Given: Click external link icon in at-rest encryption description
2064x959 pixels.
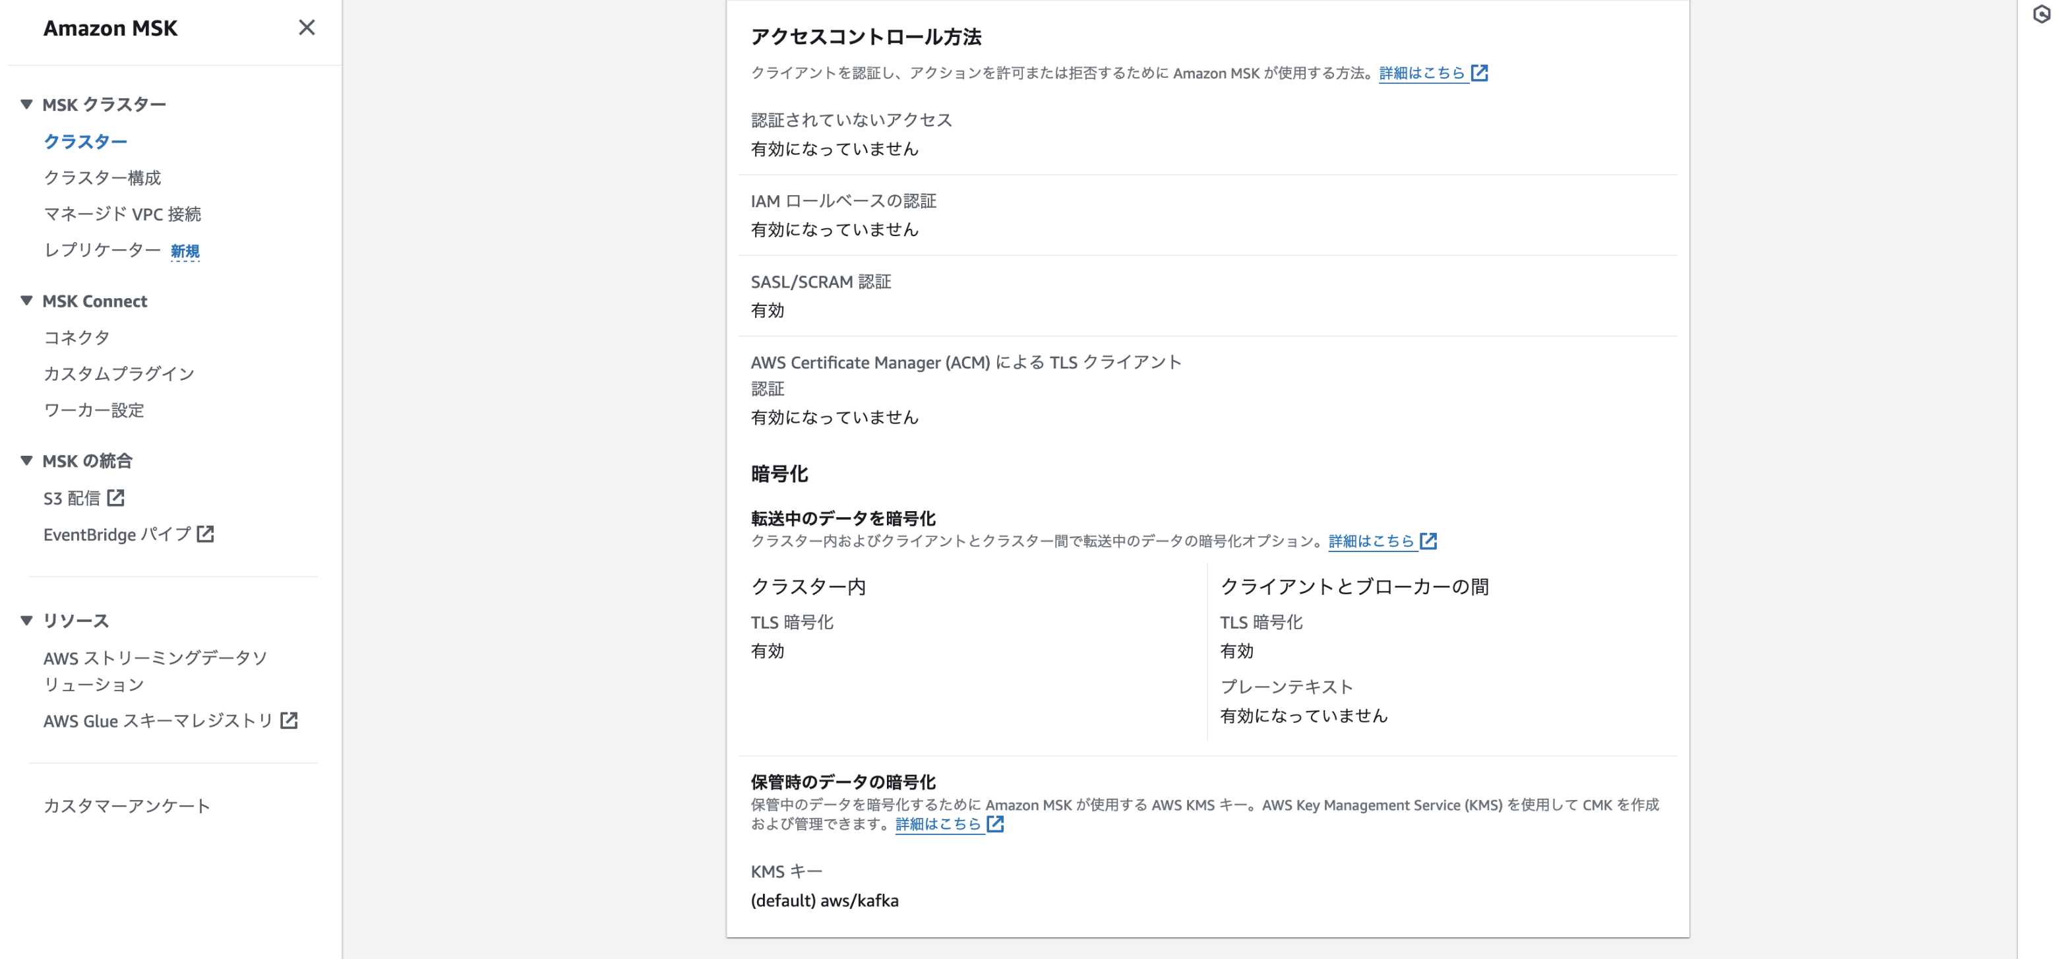Looking at the screenshot, I should pos(995,824).
